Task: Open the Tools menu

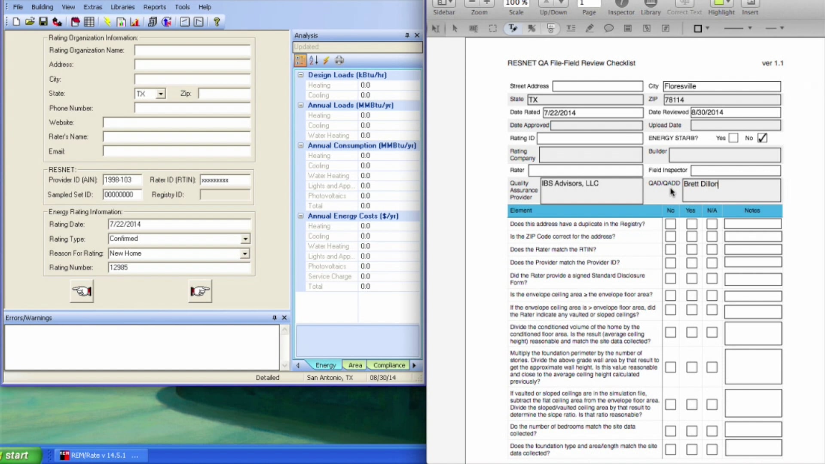Action: [x=182, y=7]
